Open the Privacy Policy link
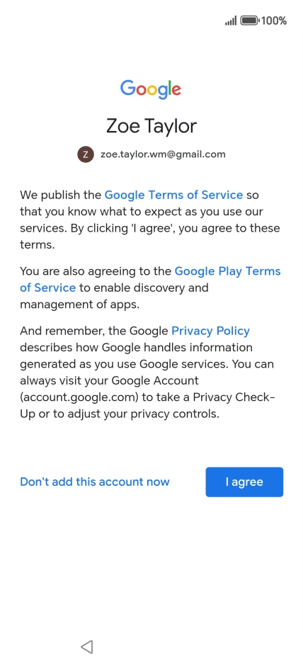 click(x=210, y=331)
